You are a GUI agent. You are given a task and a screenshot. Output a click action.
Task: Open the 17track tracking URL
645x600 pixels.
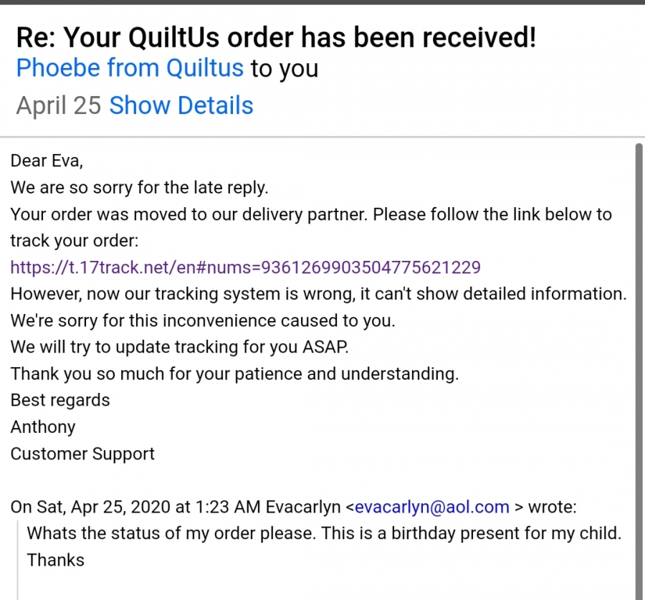tap(246, 267)
